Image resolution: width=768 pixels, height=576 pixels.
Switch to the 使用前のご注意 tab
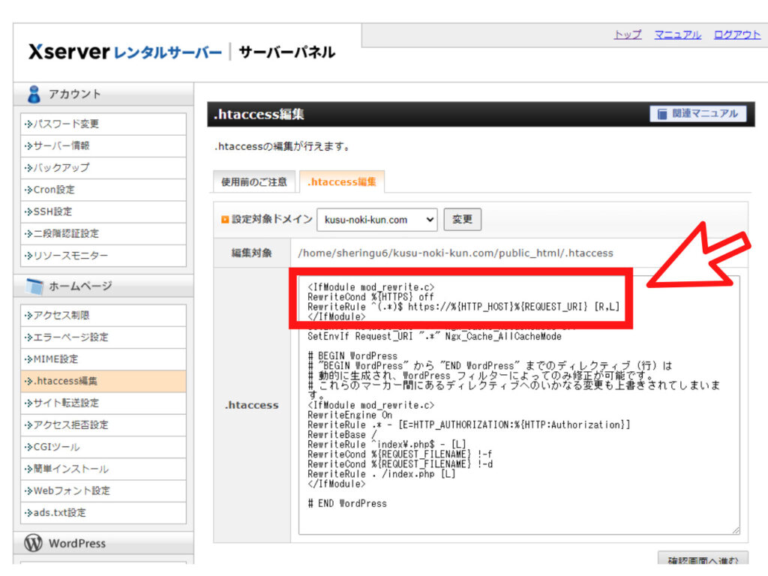254,182
